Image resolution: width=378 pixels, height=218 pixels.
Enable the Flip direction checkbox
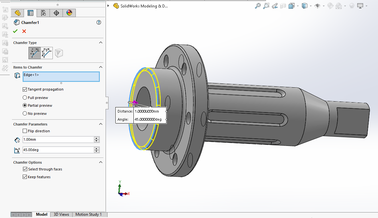(x=25, y=131)
